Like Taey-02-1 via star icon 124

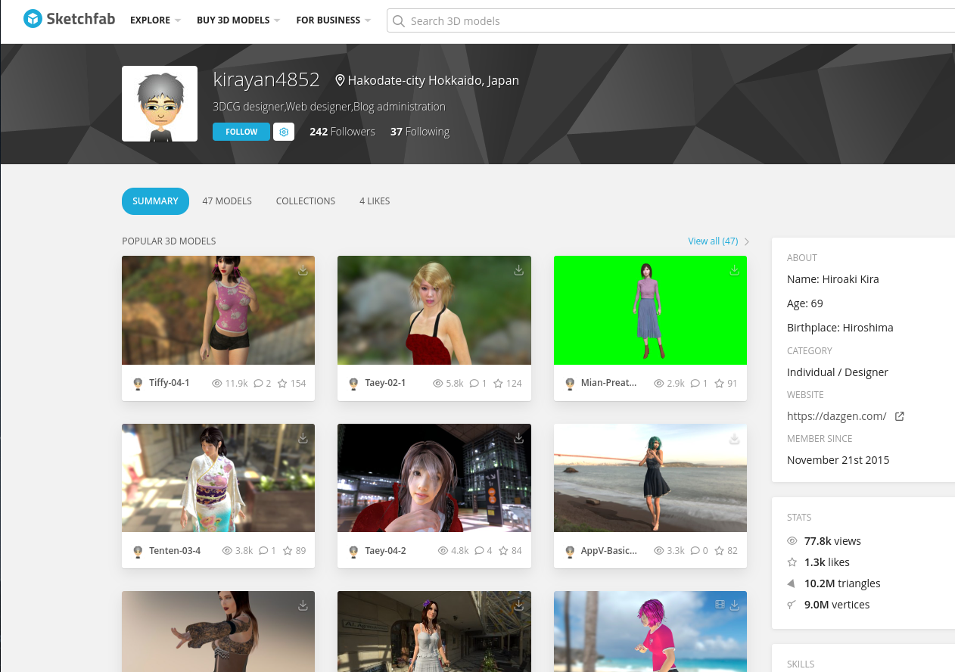[498, 384]
